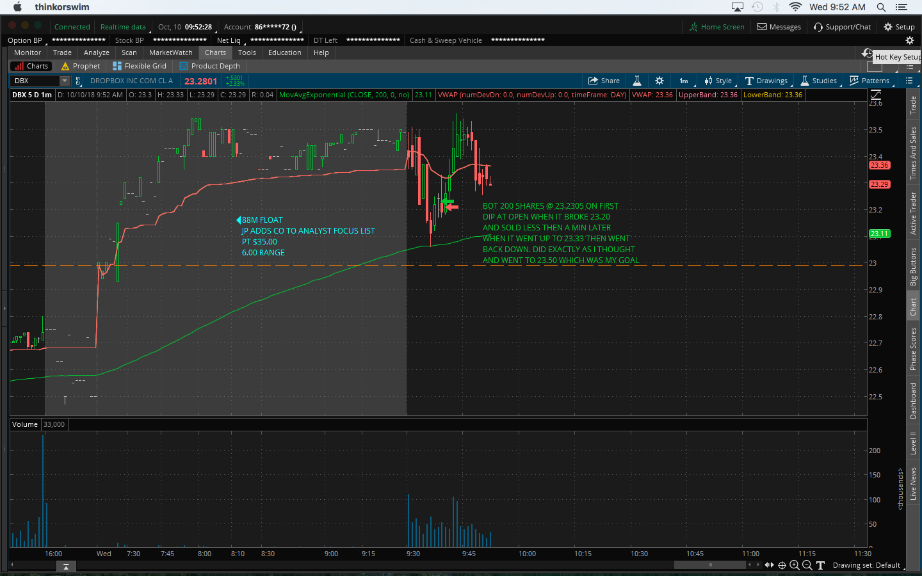
Task: Expand the Option BP selector
Action: (x=26, y=40)
